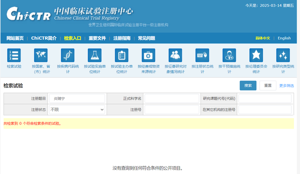
Task: Open intervention statistics doctor icon
Action: click(x=229, y=55)
